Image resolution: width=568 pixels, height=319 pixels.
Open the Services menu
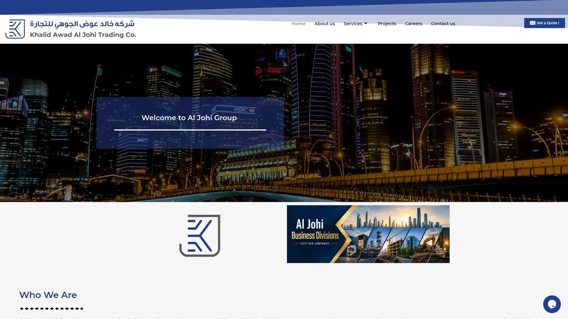click(x=353, y=24)
